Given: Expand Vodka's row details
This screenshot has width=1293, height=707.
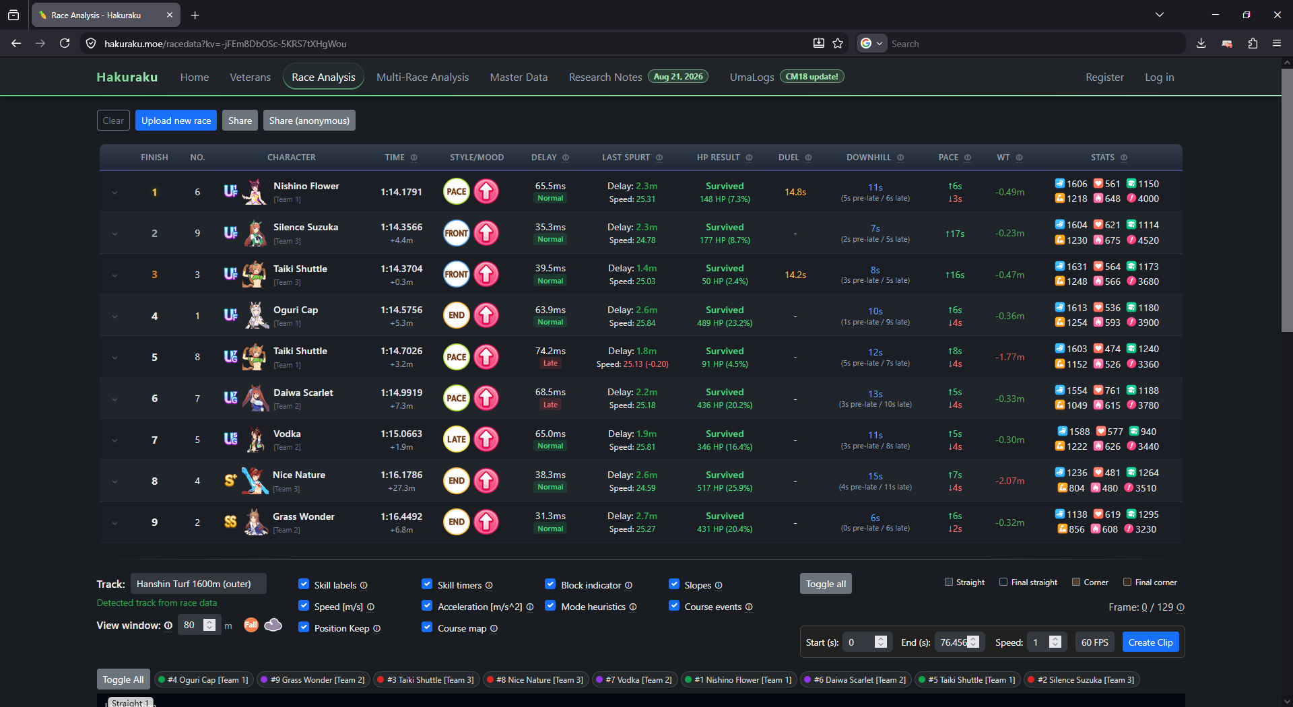Looking at the screenshot, I should [x=114, y=440].
